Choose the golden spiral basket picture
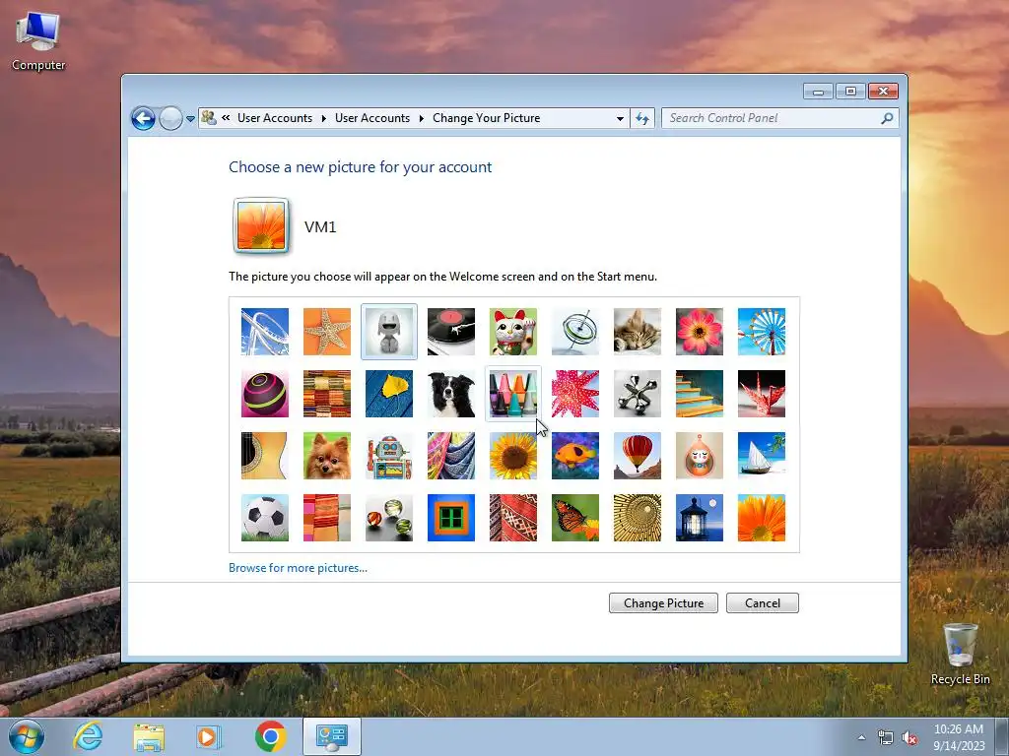1009x756 pixels. pos(638,518)
